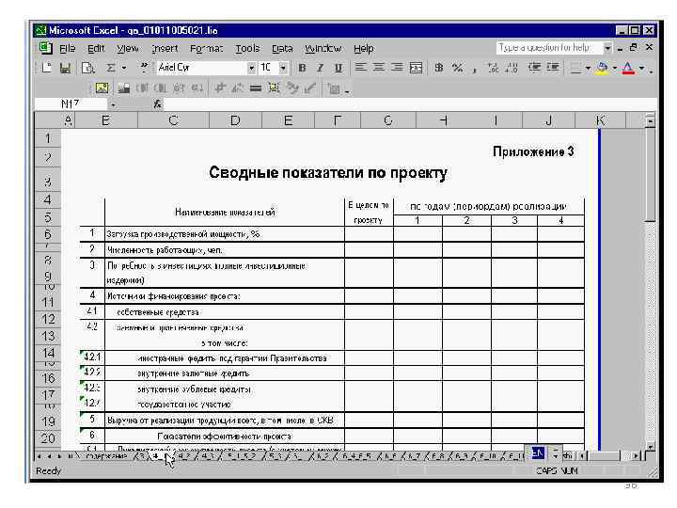The height and width of the screenshot is (508, 677).
Task: Click the Print Preview icon
Action: (x=88, y=68)
